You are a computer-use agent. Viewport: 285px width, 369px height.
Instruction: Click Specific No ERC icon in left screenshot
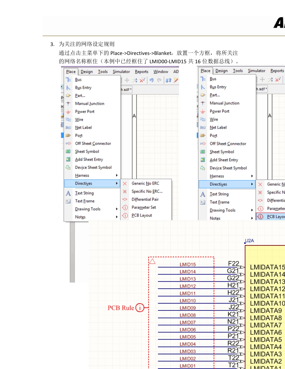(125, 191)
